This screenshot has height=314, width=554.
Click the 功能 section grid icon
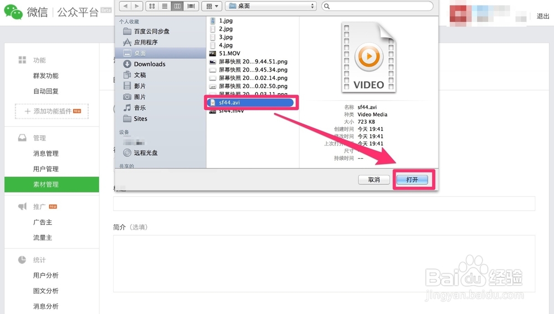click(22, 60)
